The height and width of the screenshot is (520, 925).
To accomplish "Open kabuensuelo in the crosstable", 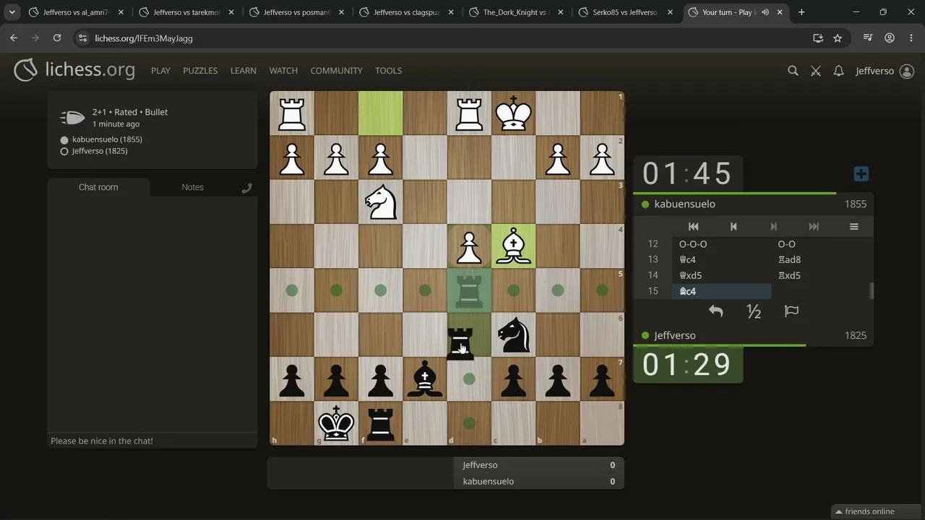I will tap(489, 482).
